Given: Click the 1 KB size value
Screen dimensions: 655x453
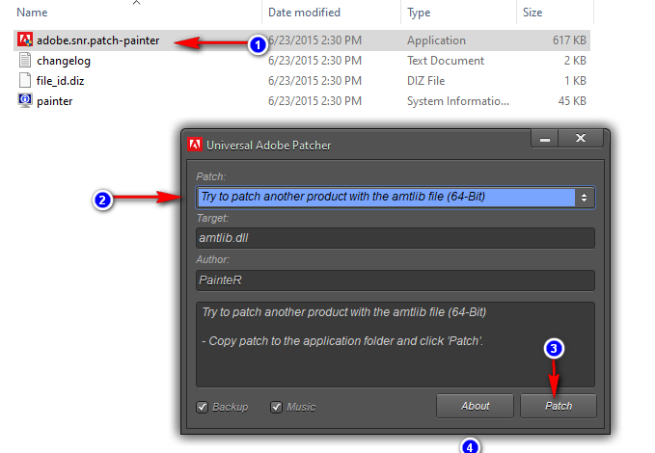Looking at the screenshot, I should pyautogui.click(x=575, y=81).
